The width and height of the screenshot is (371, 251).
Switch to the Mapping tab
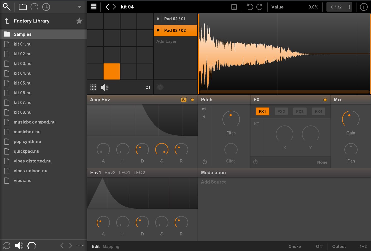111,246
